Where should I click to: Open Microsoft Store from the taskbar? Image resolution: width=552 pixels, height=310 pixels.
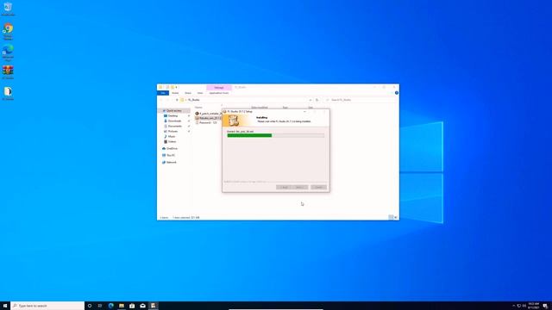pos(132,306)
